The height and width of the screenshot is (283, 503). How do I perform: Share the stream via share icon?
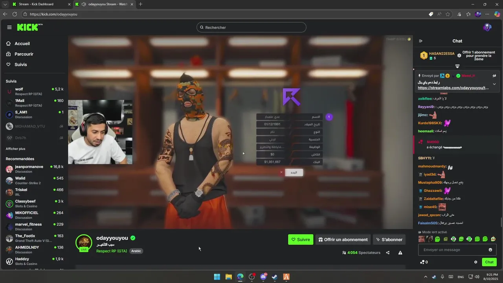click(x=387, y=253)
